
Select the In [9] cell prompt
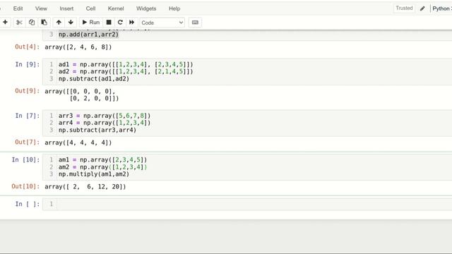pyautogui.click(x=27, y=64)
